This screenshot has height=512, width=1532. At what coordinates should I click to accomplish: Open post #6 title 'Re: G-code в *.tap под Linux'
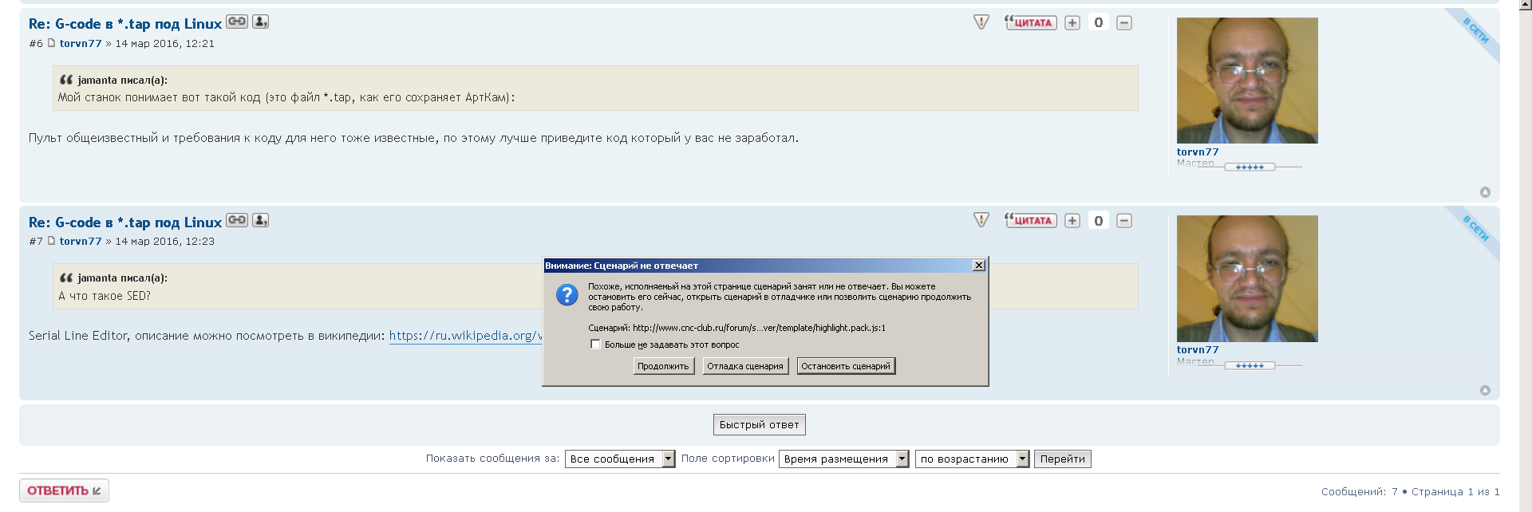125,24
